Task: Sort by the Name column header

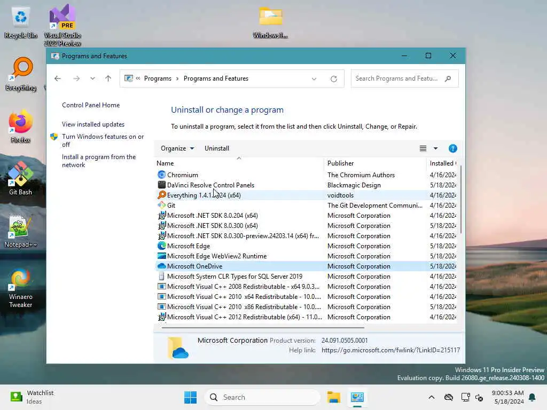Action: pos(239,163)
